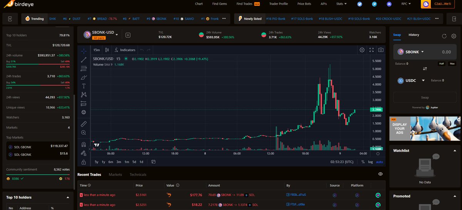
Task: Open the prediction and measurement tools
Action: pos(84,103)
